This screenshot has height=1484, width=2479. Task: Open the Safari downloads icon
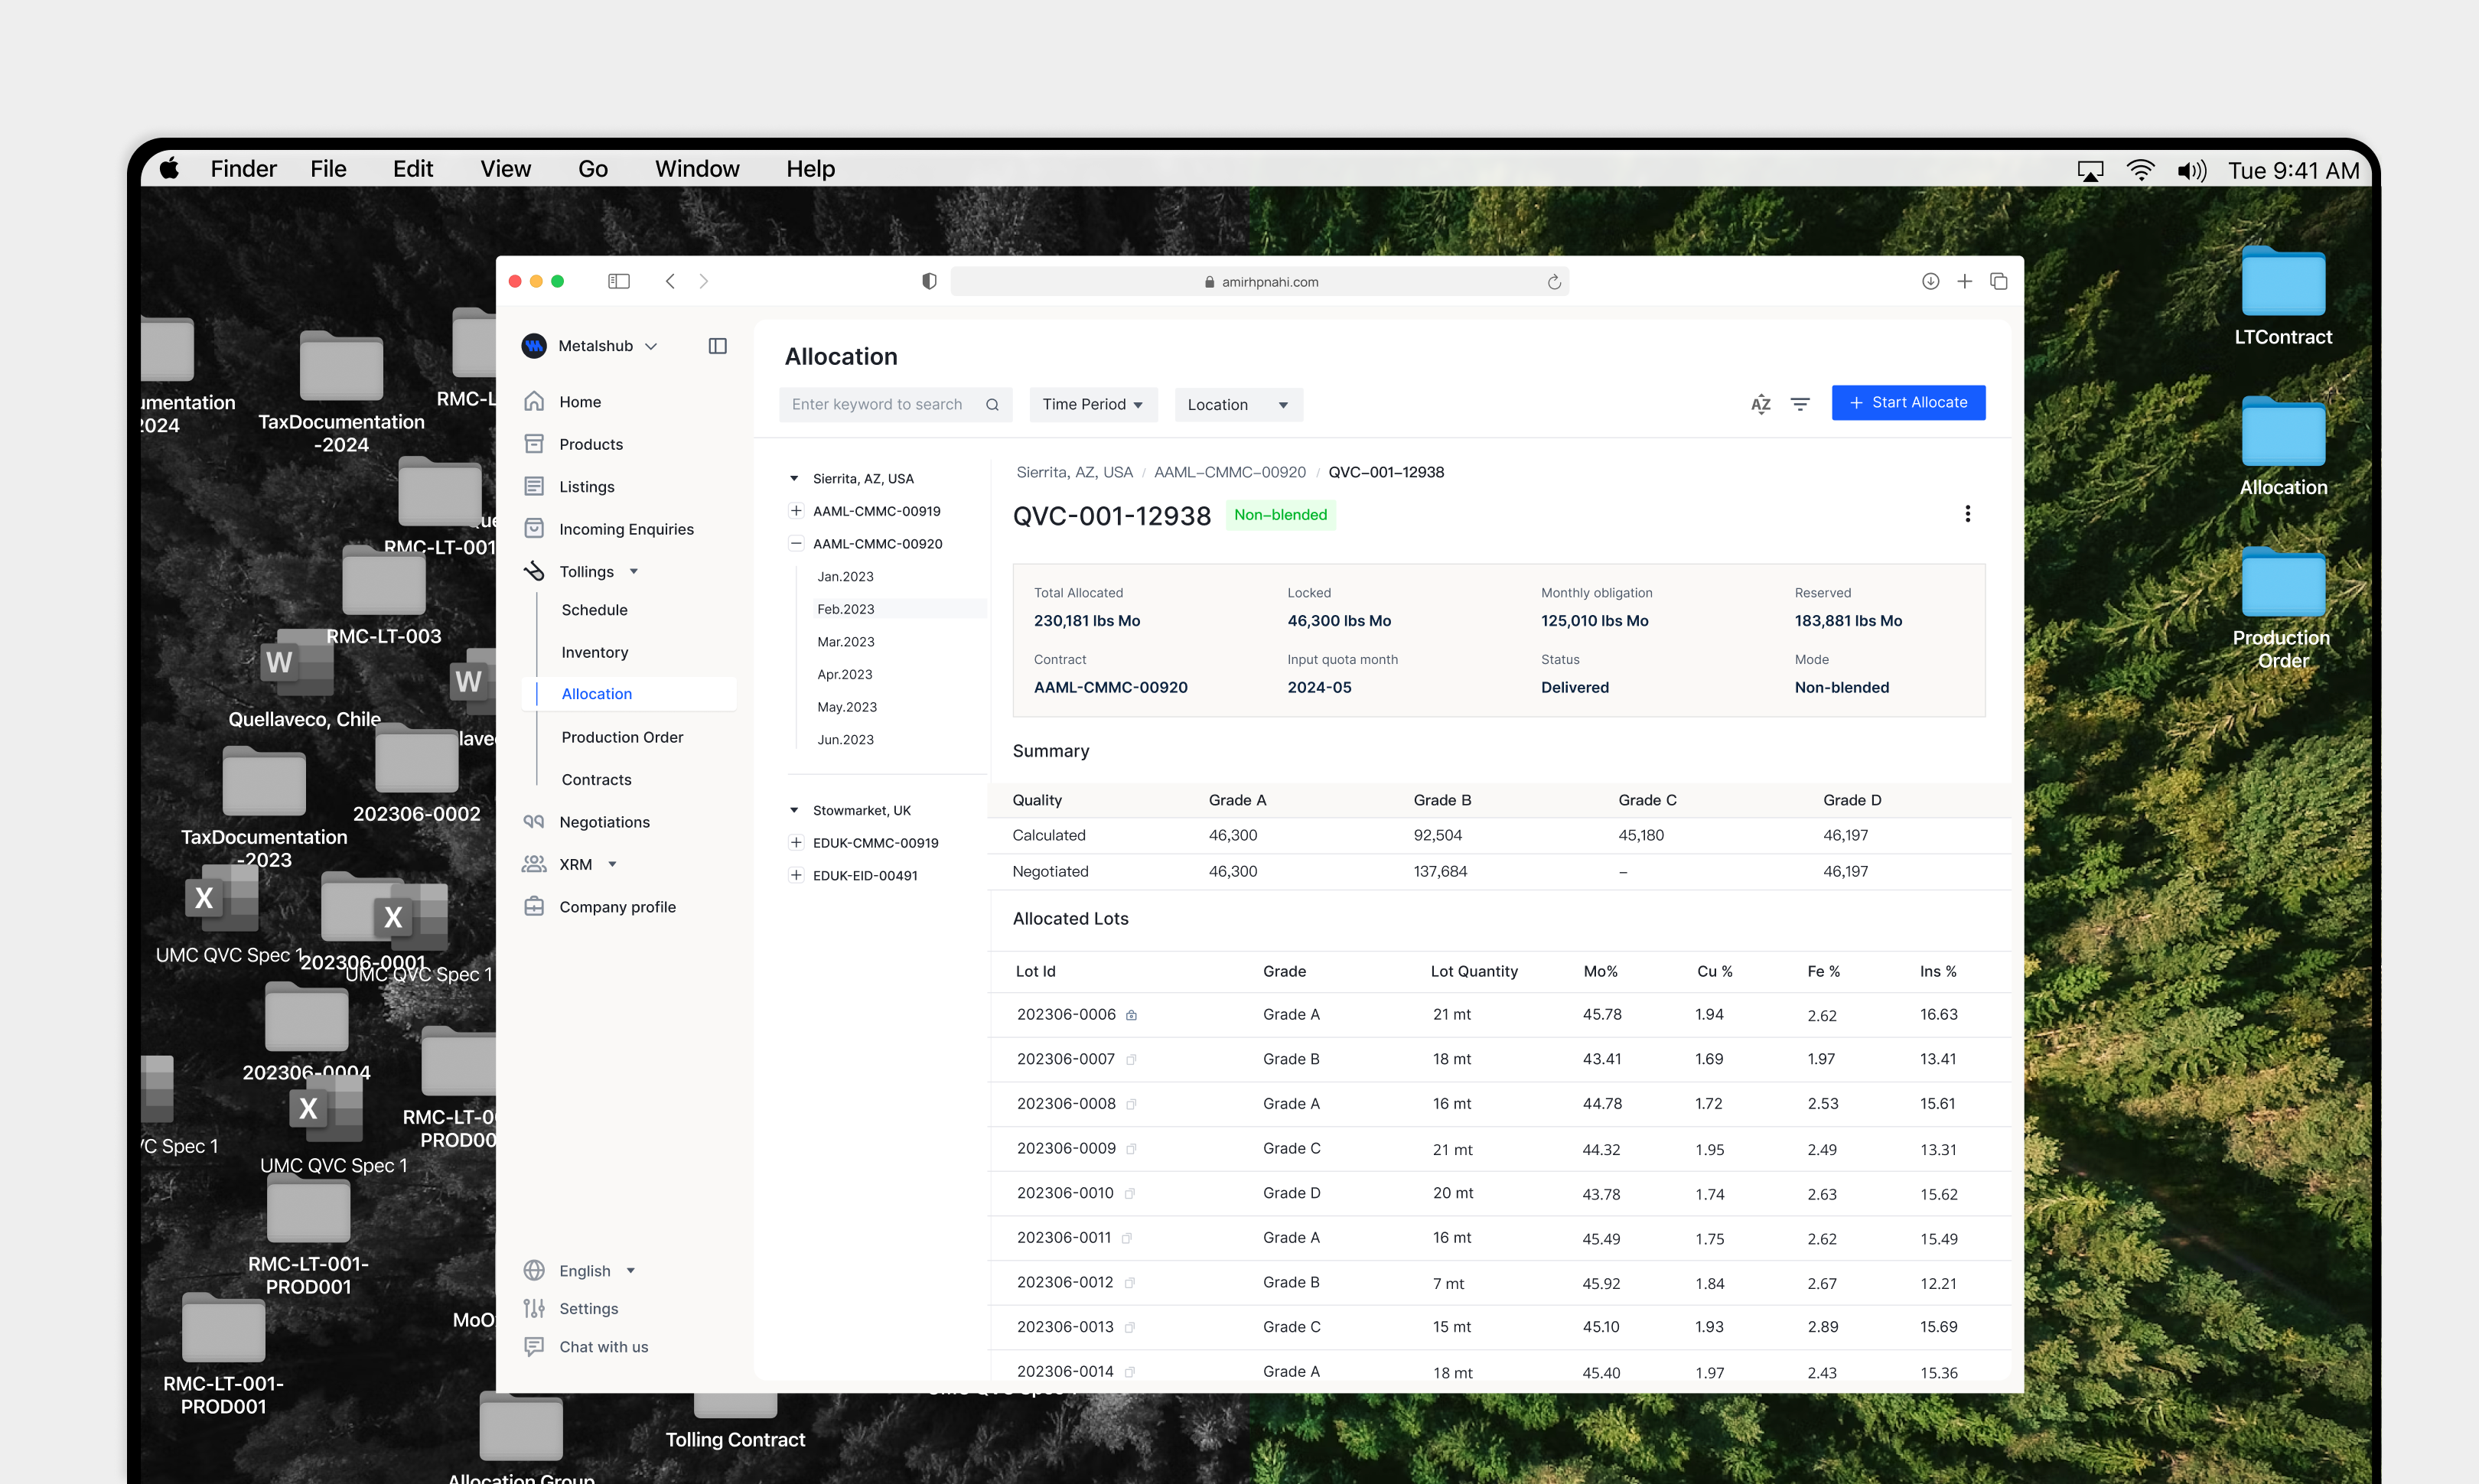1930,282
